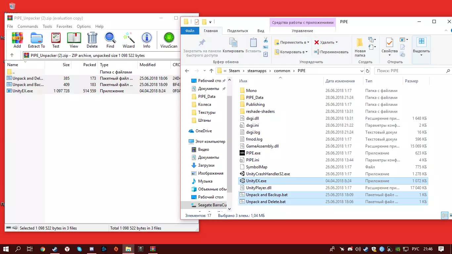
Task: Open the View tool in WinRAR
Action: 74,40
